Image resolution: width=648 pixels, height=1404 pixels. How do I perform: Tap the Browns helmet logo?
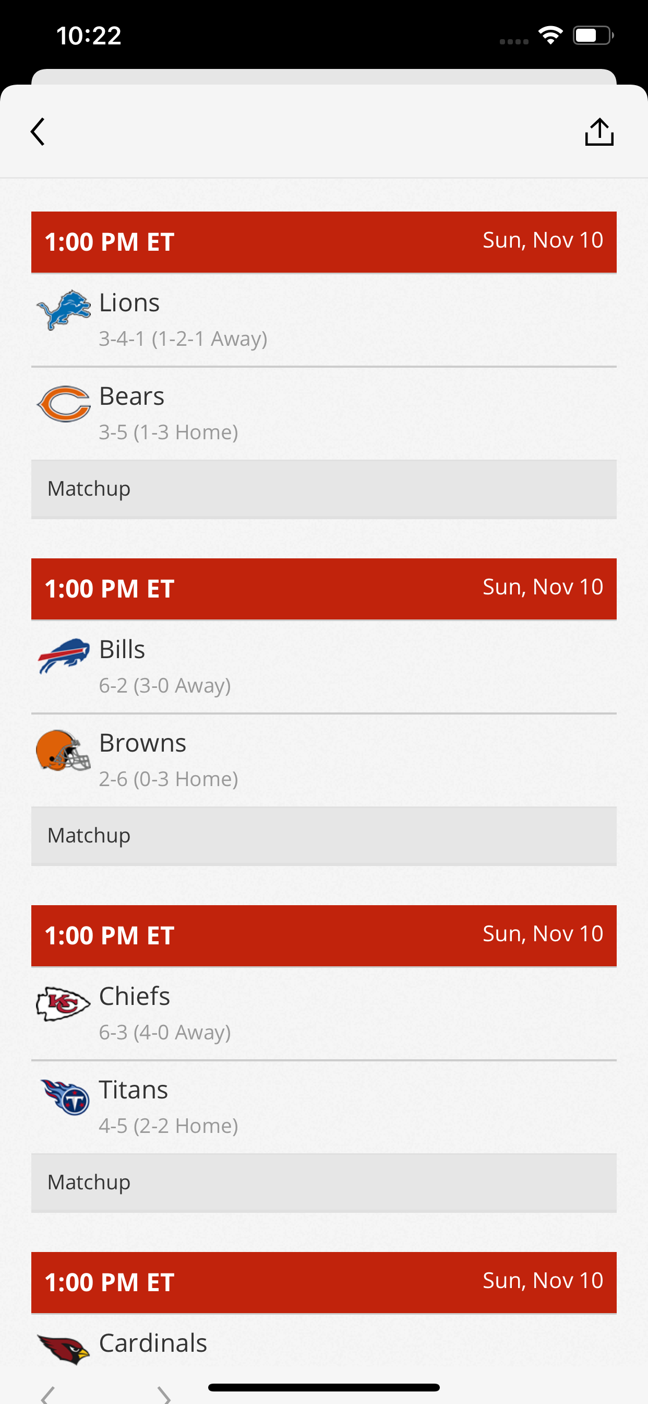(63, 751)
